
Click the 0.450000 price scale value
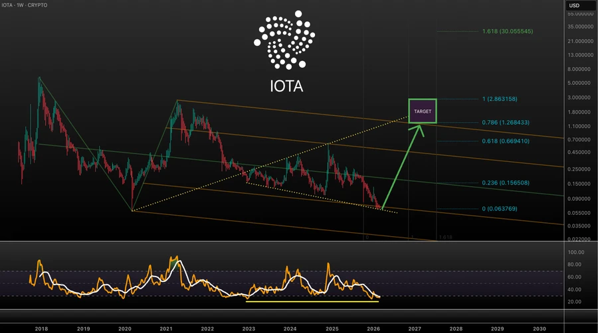(x=579, y=152)
